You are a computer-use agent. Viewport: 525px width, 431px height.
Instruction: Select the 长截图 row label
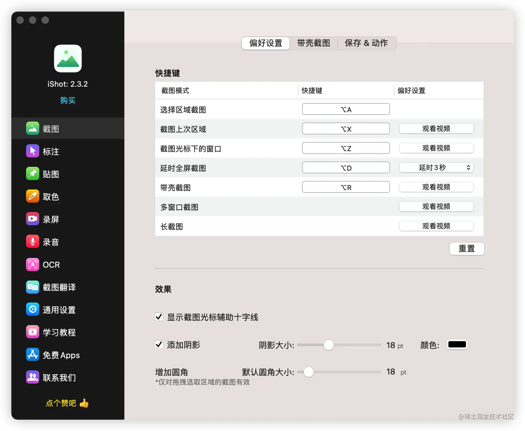[x=172, y=226]
